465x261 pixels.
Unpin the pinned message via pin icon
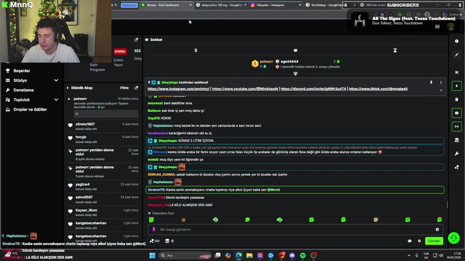431,83
